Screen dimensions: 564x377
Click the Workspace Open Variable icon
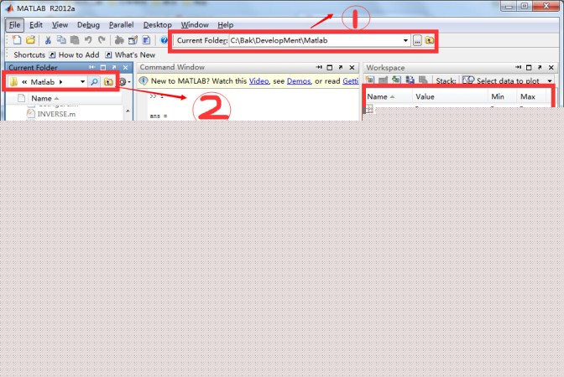pyautogui.click(x=383, y=80)
